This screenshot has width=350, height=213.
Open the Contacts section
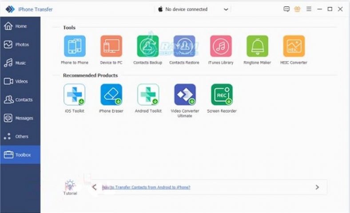point(20,100)
